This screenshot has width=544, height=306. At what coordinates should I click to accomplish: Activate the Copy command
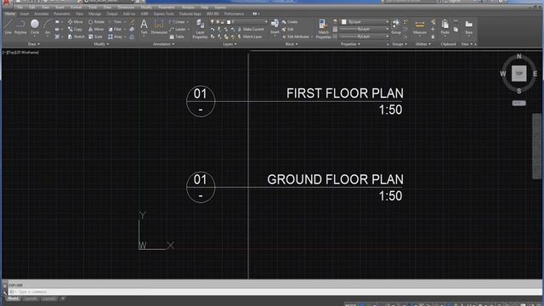(76, 29)
